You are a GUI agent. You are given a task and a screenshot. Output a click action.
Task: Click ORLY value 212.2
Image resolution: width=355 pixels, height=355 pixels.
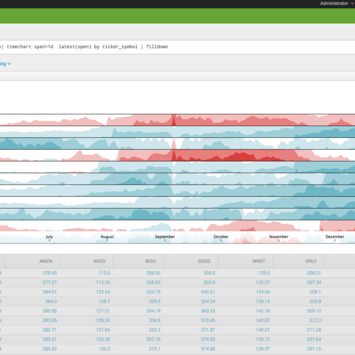coord(315,321)
